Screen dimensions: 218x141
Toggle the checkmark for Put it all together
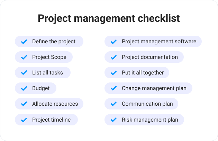click(113, 73)
